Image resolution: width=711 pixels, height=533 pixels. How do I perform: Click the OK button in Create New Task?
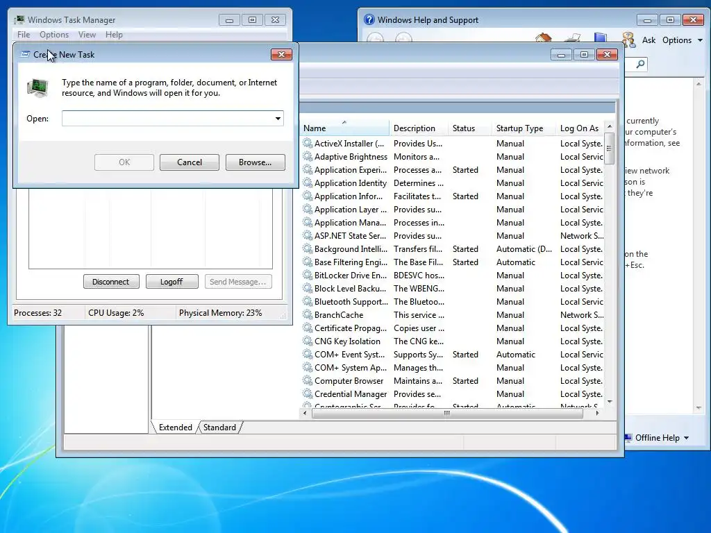tap(124, 162)
